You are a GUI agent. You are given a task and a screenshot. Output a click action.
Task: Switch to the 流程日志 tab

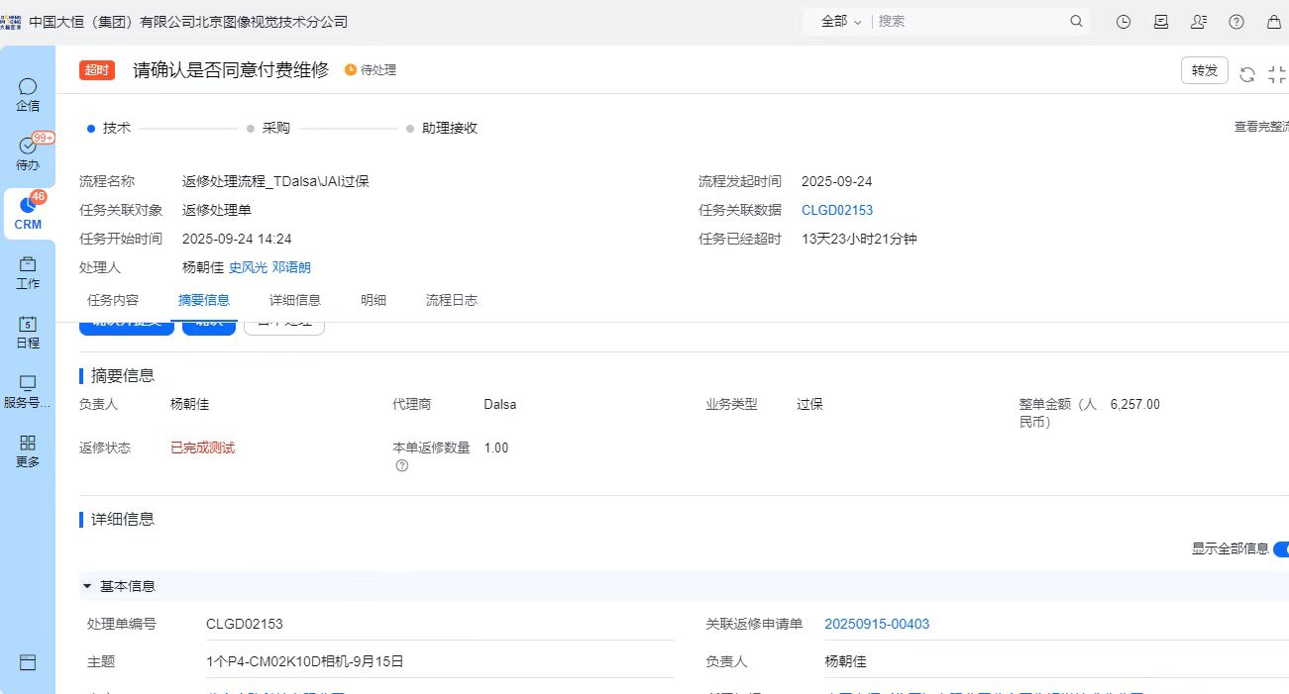point(451,300)
